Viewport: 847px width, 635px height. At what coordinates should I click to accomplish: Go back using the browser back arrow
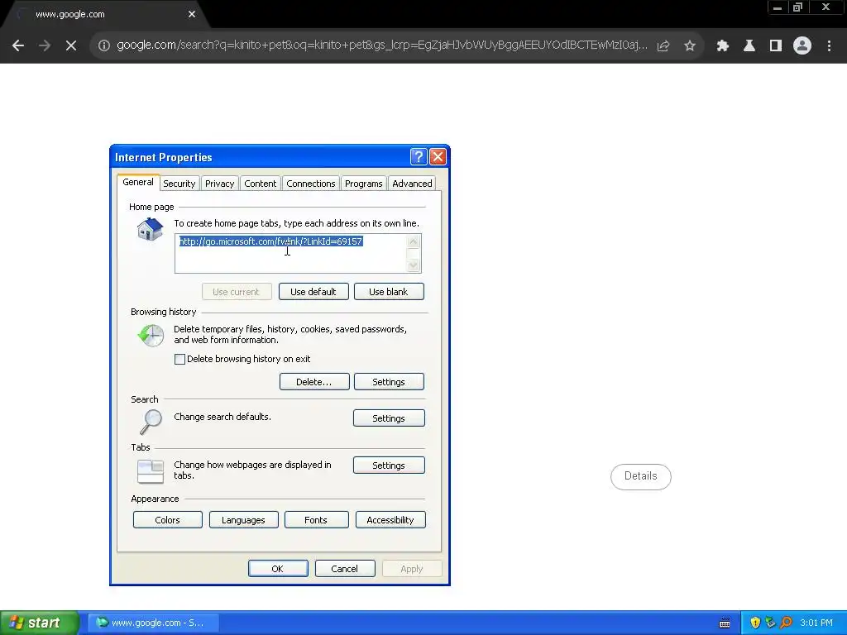point(18,46)
